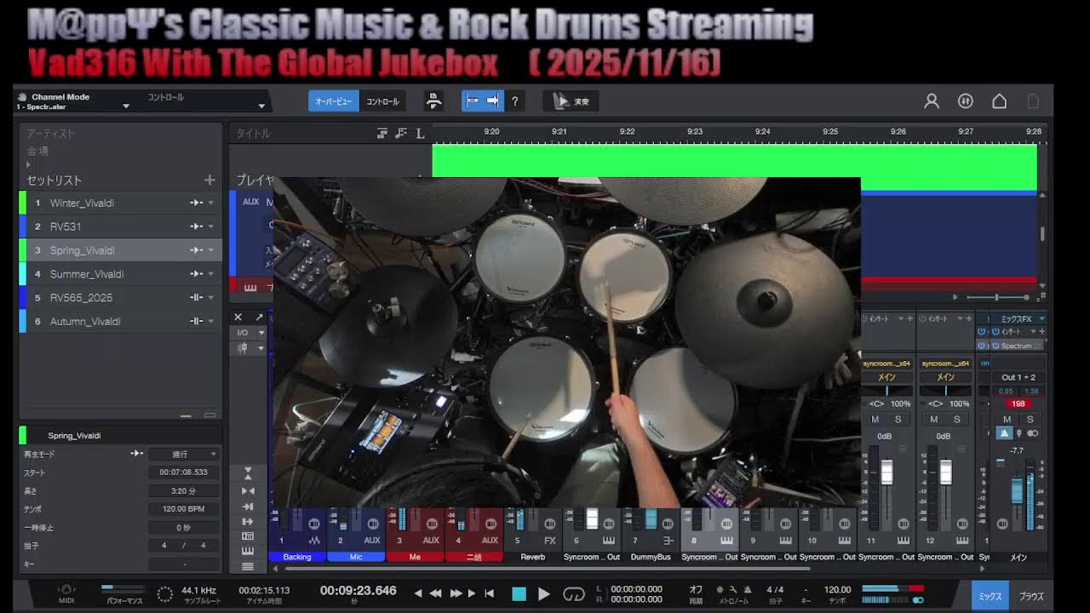The image size is (1090, 613).
Task: Toggle the channel 11 insert power button
Action: coord(865,318)
